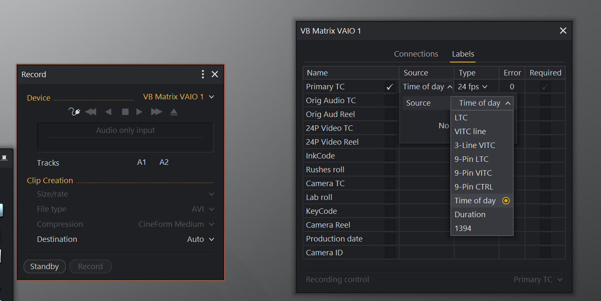The height and width of the screenshot is (301, 601).
Task: Choose 9-Pin LTC from the source list
Action: click(482, 159)
